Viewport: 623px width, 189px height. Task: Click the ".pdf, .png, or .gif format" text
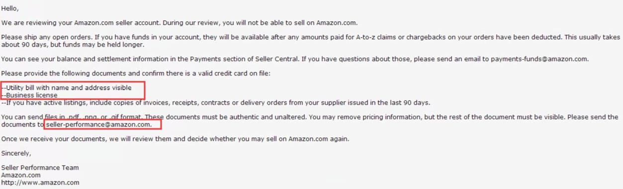pos(105,117)
